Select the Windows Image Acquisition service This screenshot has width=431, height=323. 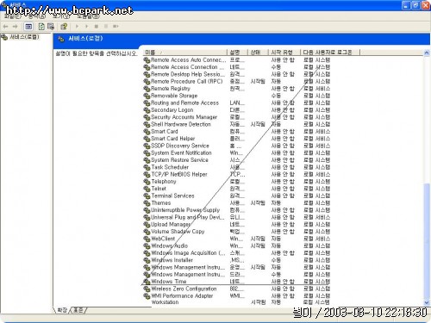[237, 253]
